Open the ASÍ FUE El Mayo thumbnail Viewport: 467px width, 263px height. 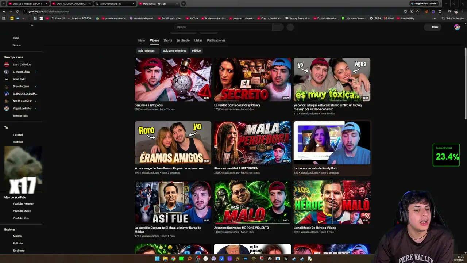tap(173, 202)
